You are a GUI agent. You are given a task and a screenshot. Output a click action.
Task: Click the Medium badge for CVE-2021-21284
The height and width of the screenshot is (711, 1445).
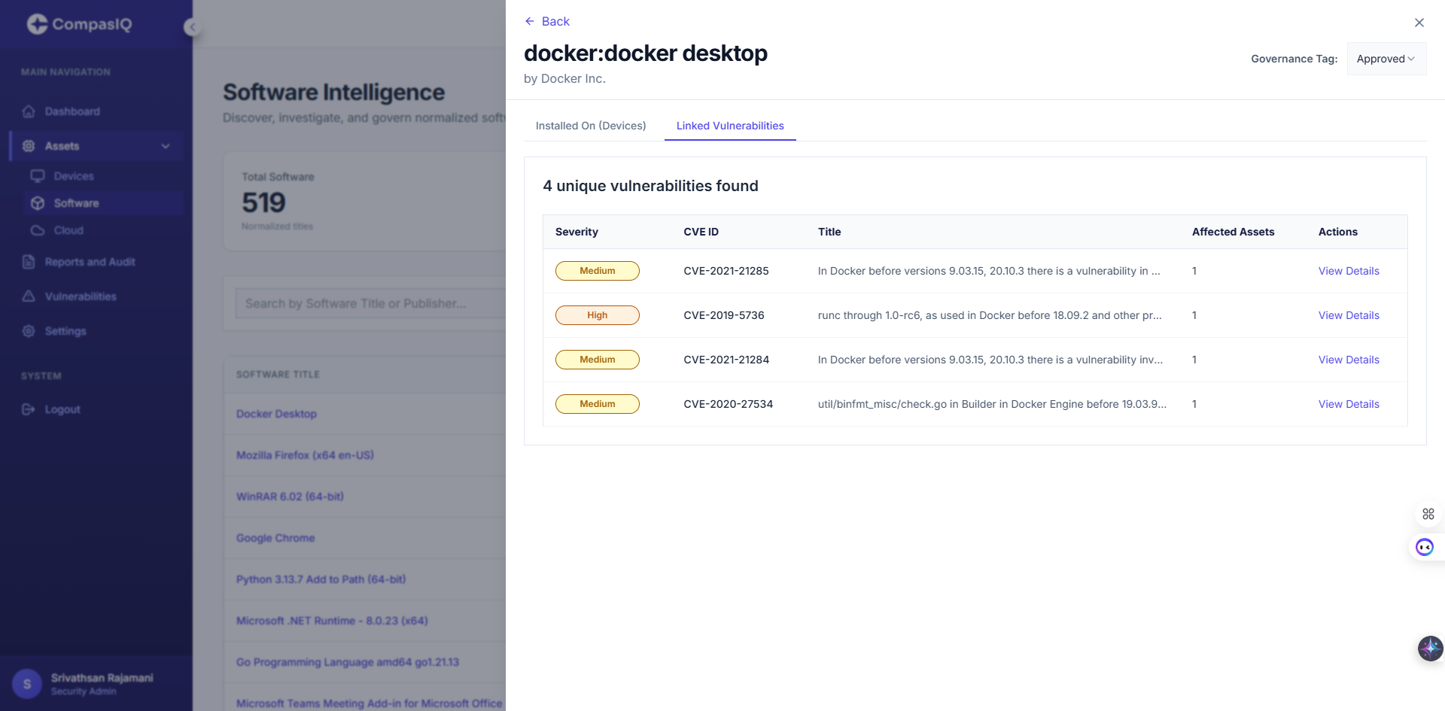(x=598, y=360)
